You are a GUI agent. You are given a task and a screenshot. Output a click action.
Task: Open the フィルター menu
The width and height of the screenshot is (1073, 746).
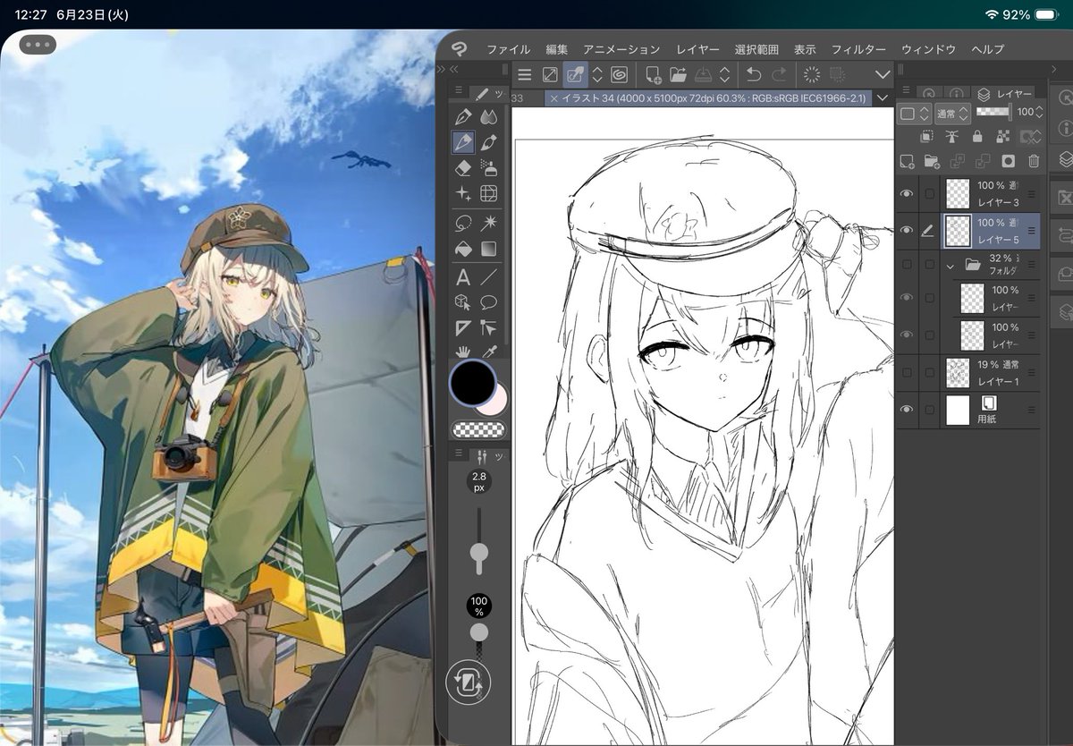pos(858,49)
